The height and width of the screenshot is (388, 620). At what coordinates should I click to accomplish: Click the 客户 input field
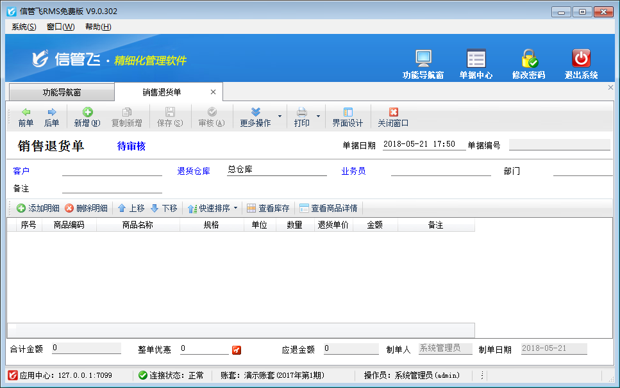(x=112, y=171)
